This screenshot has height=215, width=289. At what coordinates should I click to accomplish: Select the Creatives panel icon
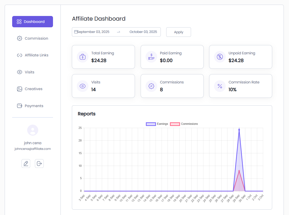pos(19,89)
